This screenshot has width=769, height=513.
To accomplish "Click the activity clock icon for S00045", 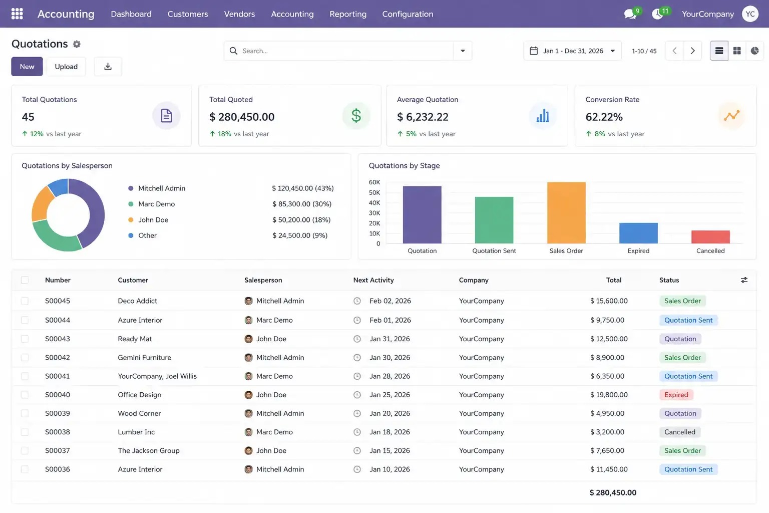I will click(x=357, y=301).
